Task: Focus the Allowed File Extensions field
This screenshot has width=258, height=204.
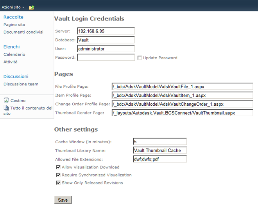Action: [160, 159]
